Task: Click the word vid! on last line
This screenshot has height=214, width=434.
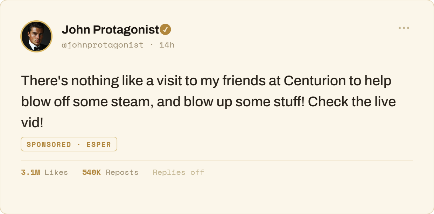Action: (32, 123)
